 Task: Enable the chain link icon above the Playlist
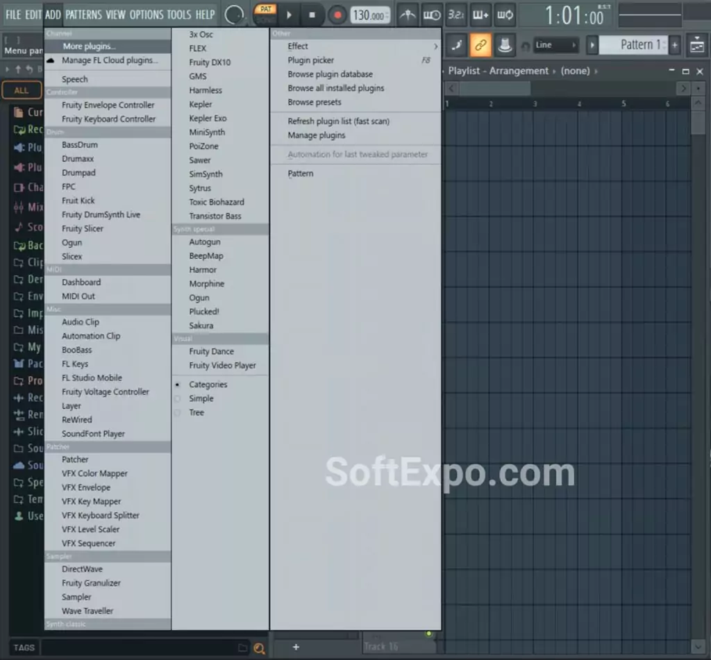coord(480,45)
